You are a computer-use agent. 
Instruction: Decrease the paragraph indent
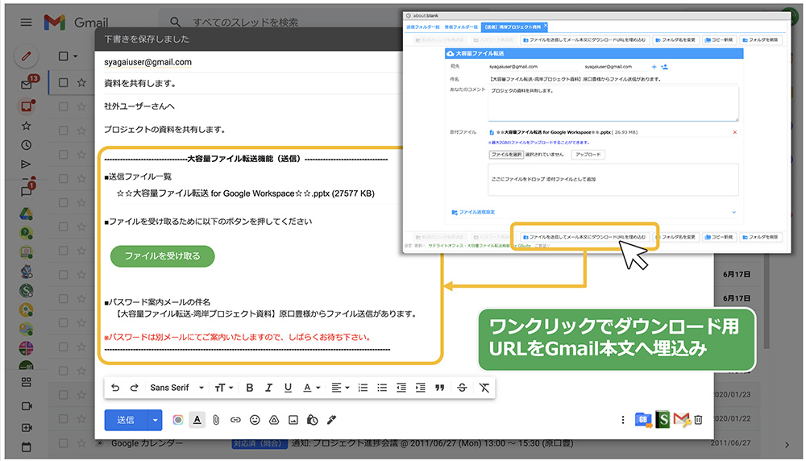(x=401, y=388)
